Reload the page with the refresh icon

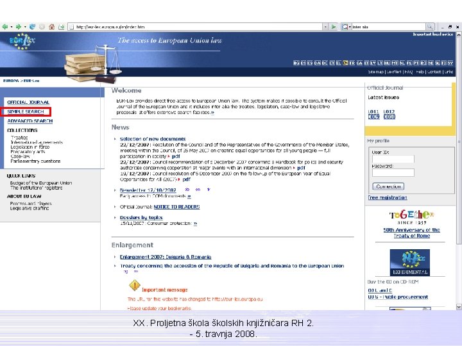tap(32, 27)
